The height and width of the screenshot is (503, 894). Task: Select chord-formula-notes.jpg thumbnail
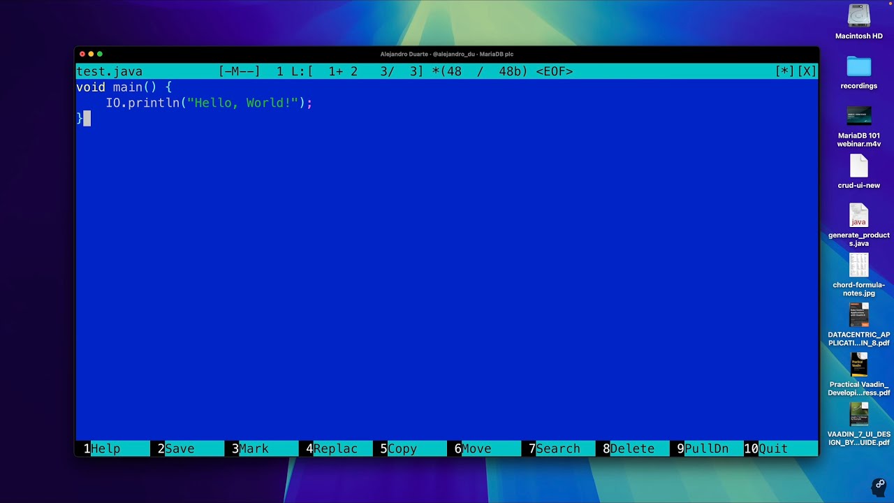pos(859,265)
